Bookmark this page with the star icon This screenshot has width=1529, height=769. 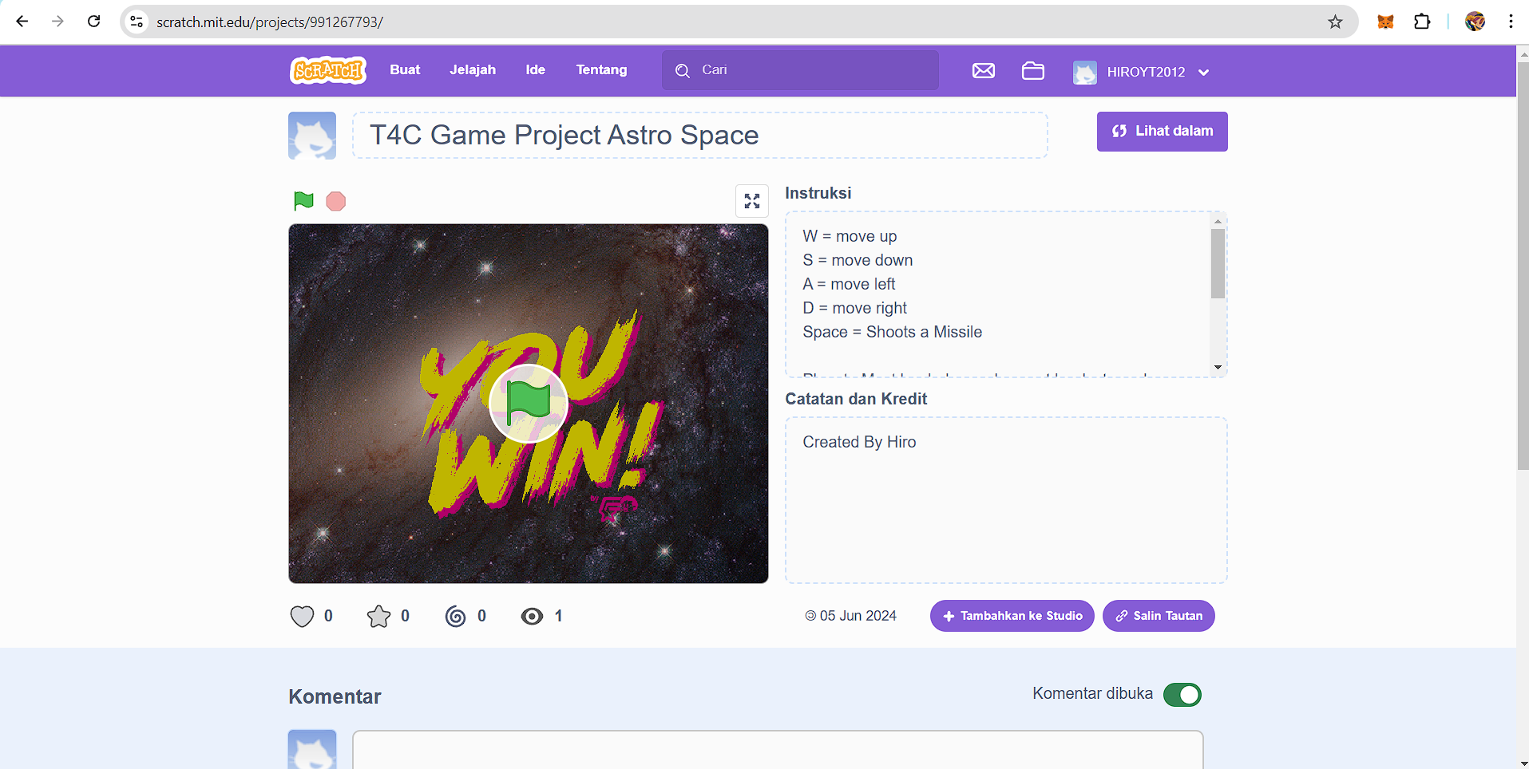click(1335, 22)
